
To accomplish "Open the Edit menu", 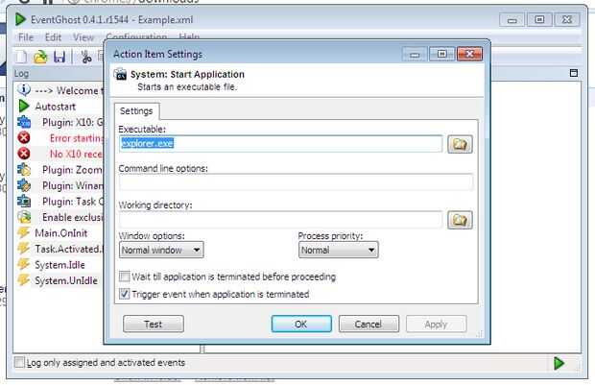I will [53, 37].
